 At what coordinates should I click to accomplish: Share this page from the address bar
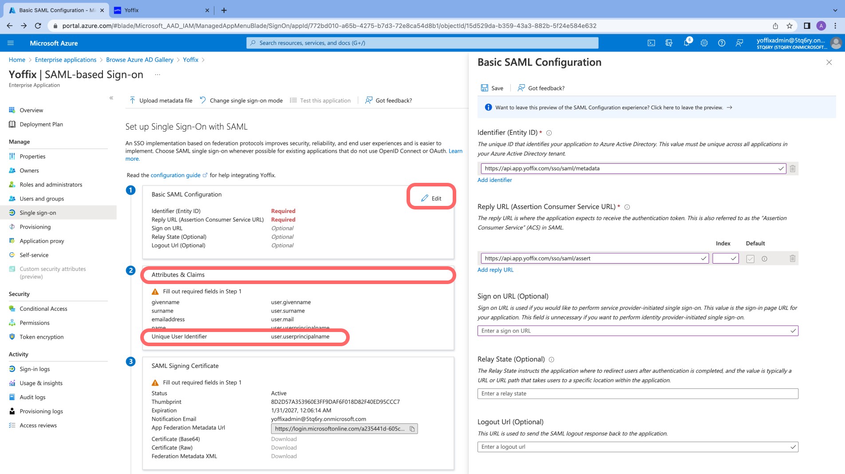[775, 26]
